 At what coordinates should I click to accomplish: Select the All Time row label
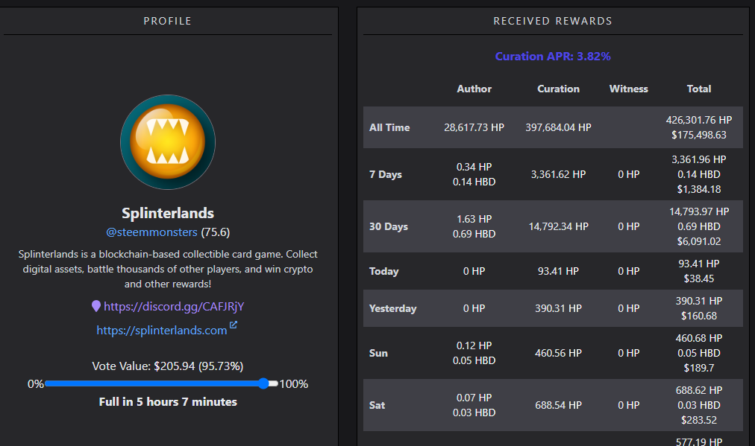point(389,127)
